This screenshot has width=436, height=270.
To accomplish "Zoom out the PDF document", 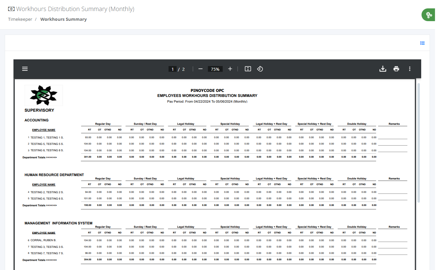I will pos(201,69).
